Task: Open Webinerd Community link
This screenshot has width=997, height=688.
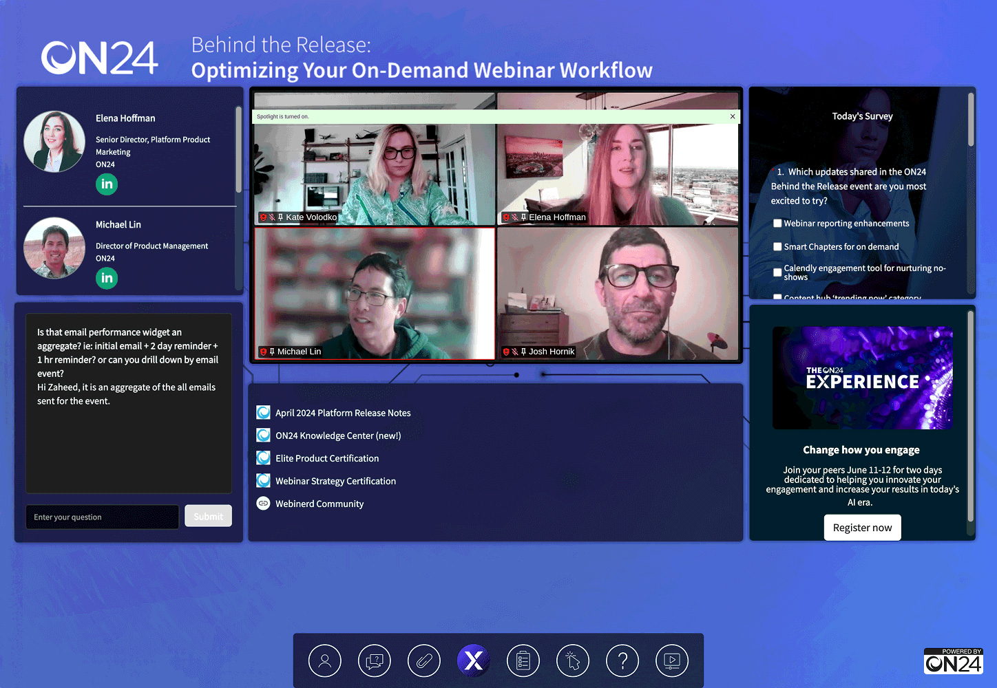Action: (x=319, y=504)
